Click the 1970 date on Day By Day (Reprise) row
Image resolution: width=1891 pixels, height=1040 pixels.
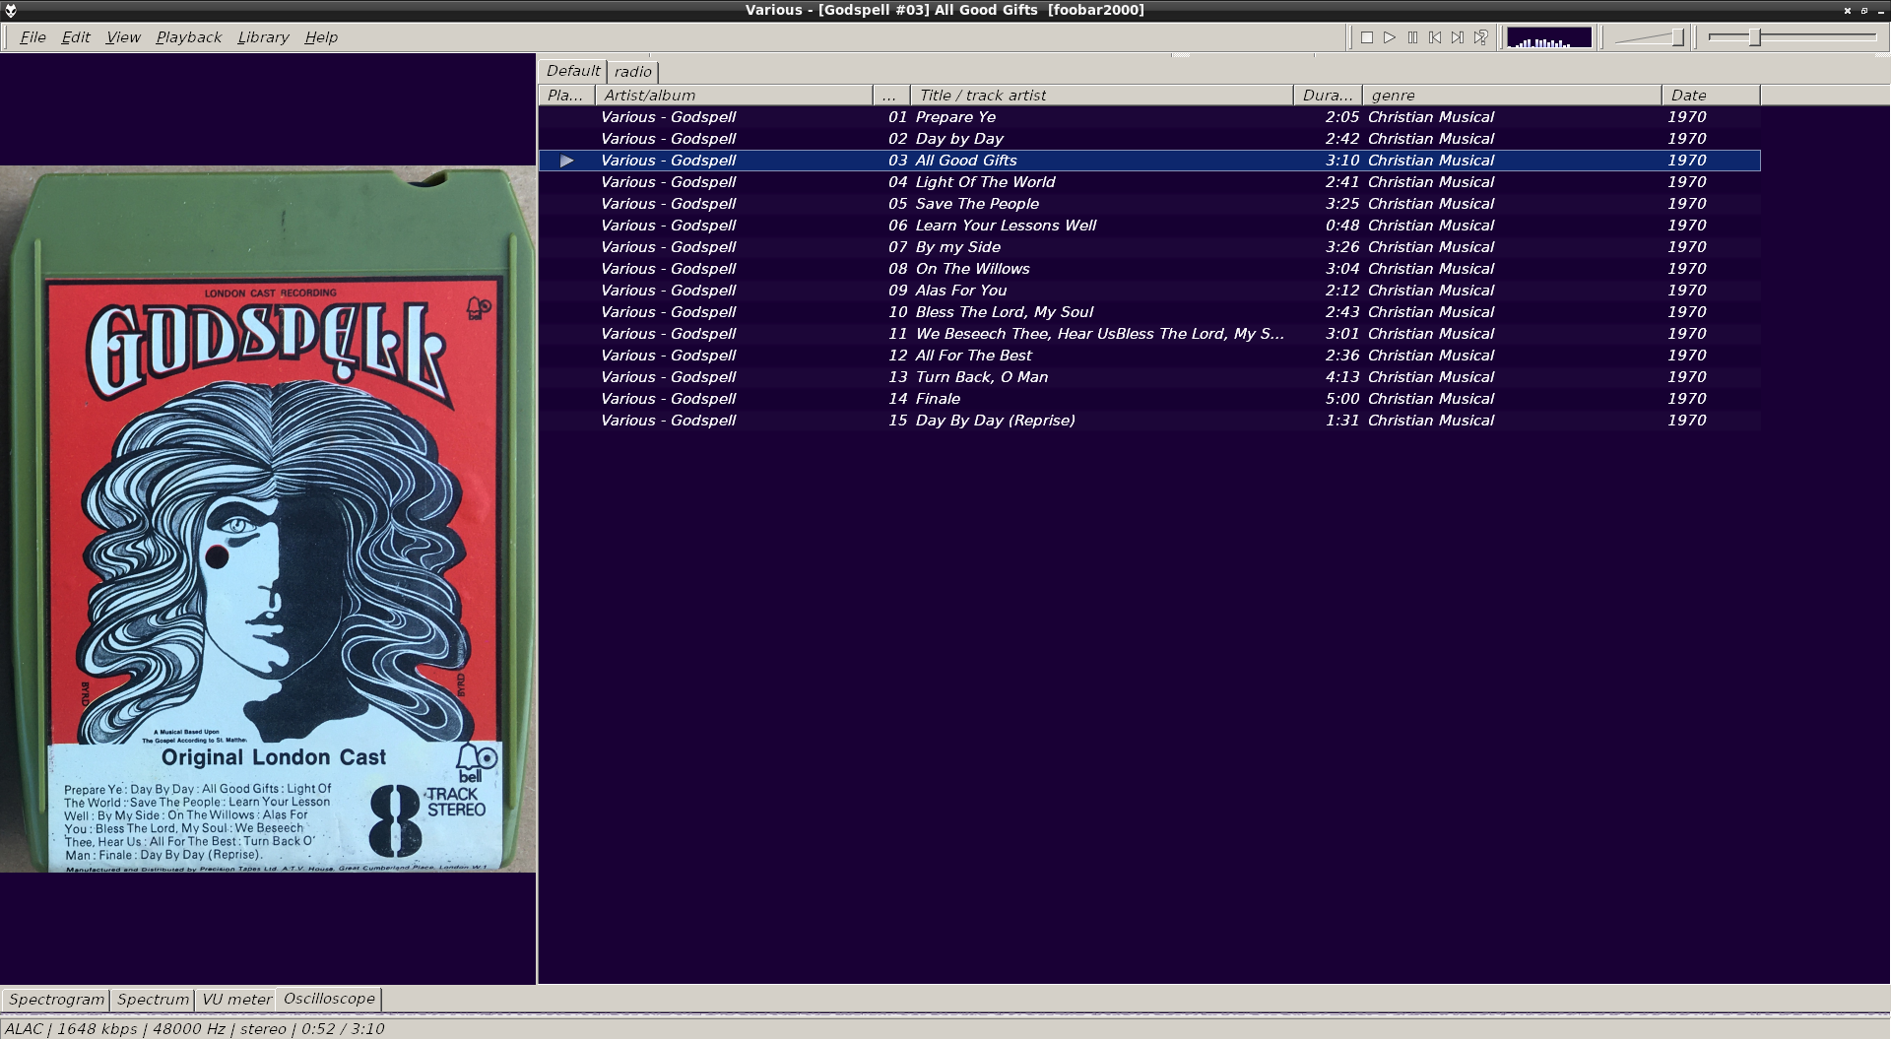tap(1686, 421)
